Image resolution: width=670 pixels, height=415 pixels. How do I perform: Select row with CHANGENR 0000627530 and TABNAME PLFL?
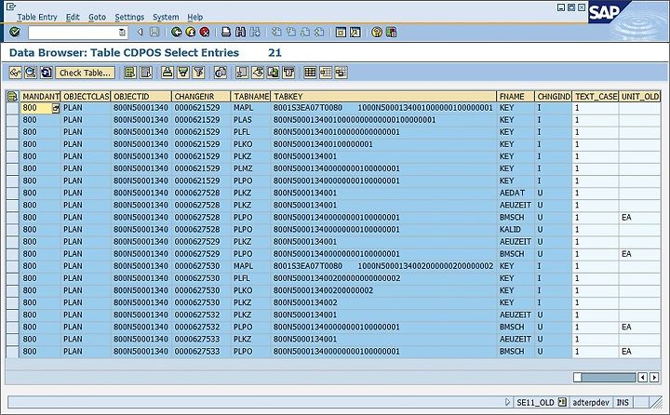coord(12,278)
